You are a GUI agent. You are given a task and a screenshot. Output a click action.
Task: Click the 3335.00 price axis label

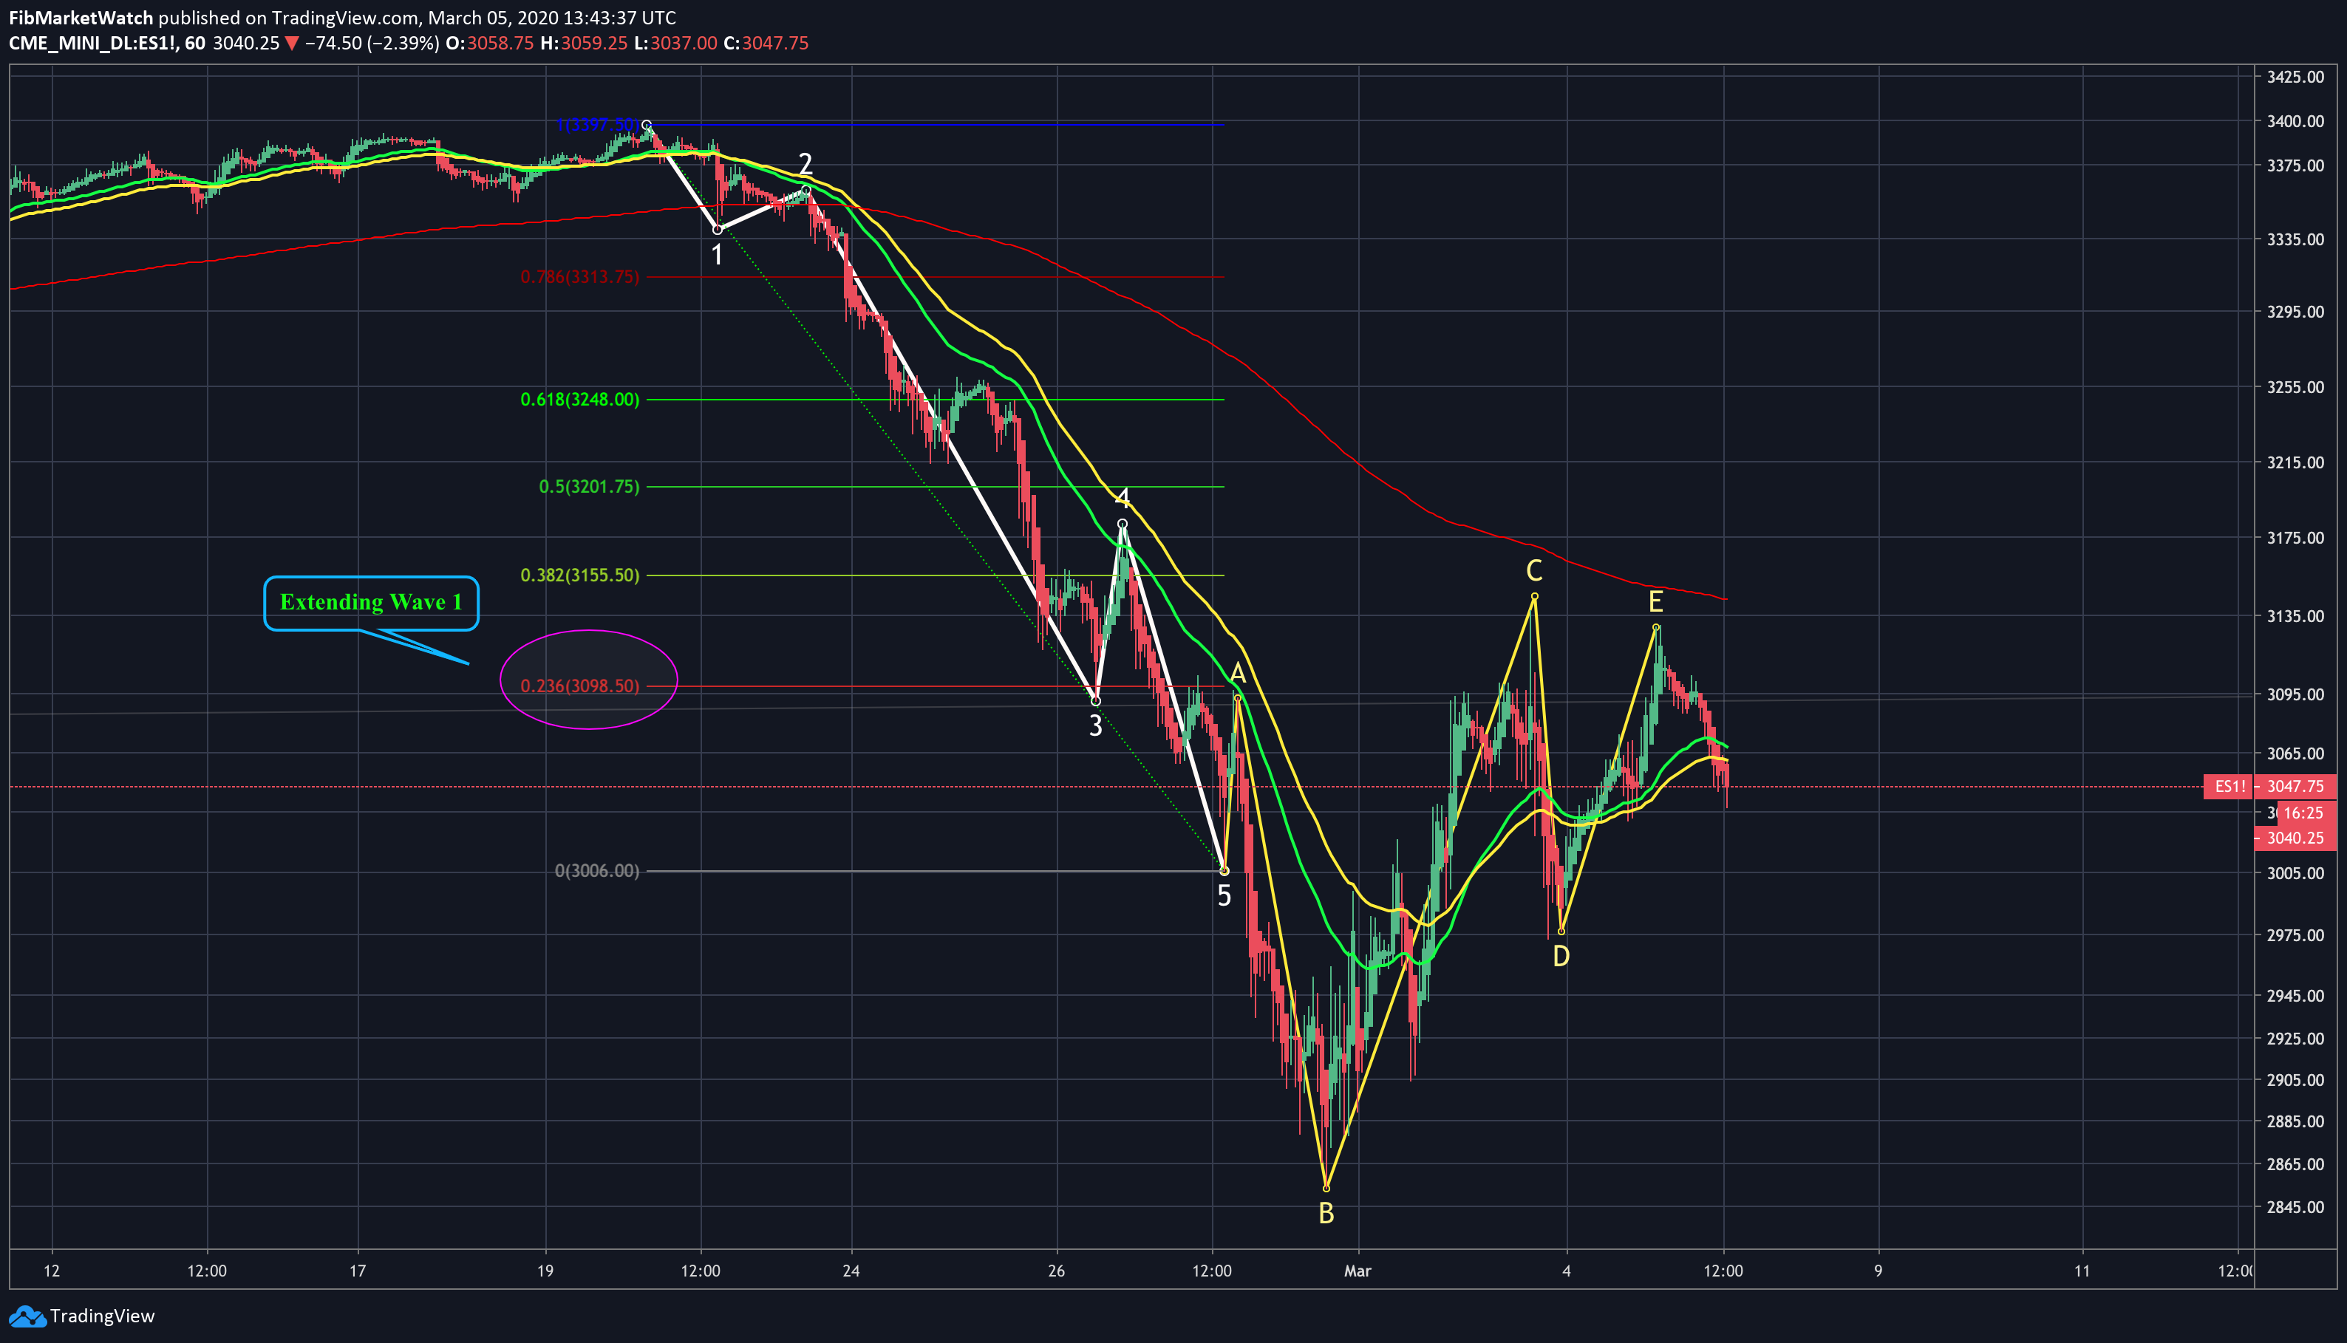tap(2295, 239)
